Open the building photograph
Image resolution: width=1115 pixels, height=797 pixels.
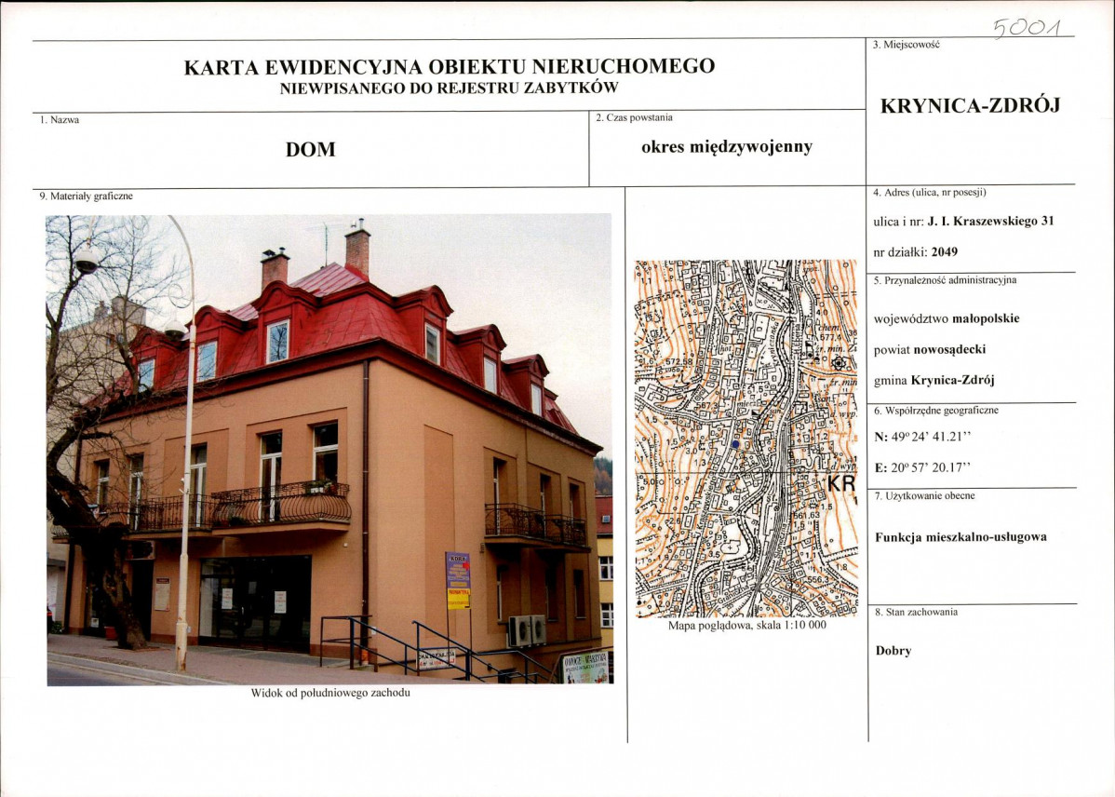pyautogui.click(x=329, y=450)
